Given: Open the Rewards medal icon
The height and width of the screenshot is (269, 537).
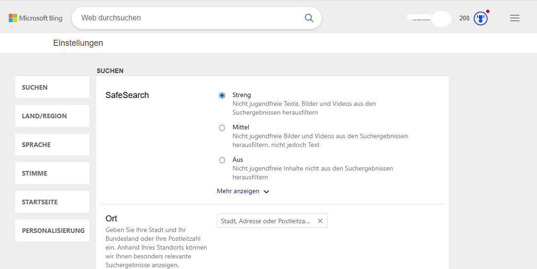Looking at the screenshot, I should 481,18.
